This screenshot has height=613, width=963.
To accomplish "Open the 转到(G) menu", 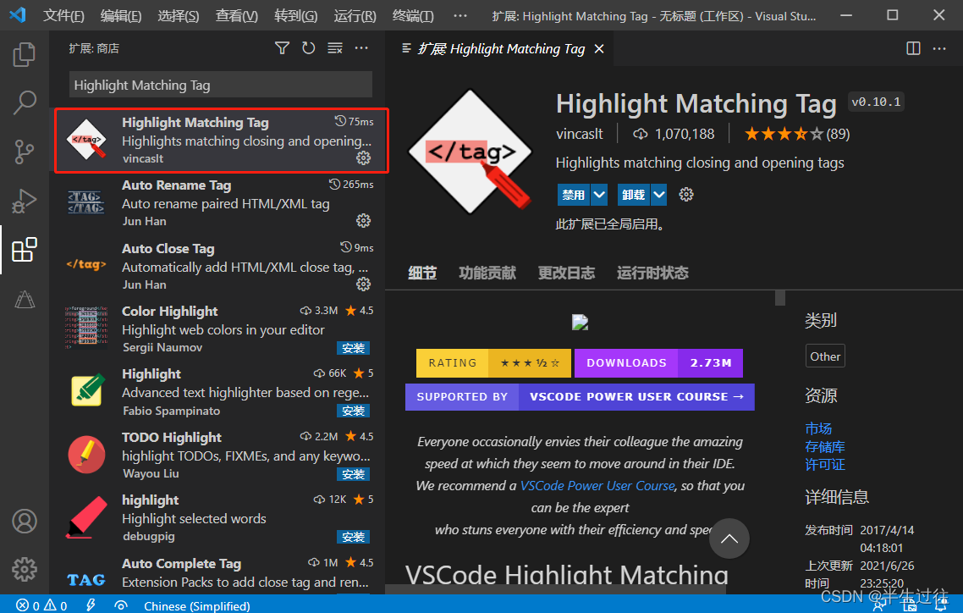I will point(295,15).
